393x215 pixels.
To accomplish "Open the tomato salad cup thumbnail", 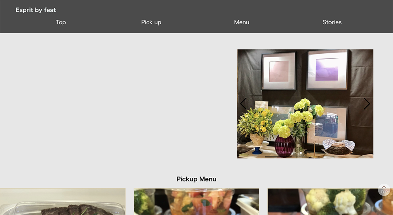I will click(196, 202).
